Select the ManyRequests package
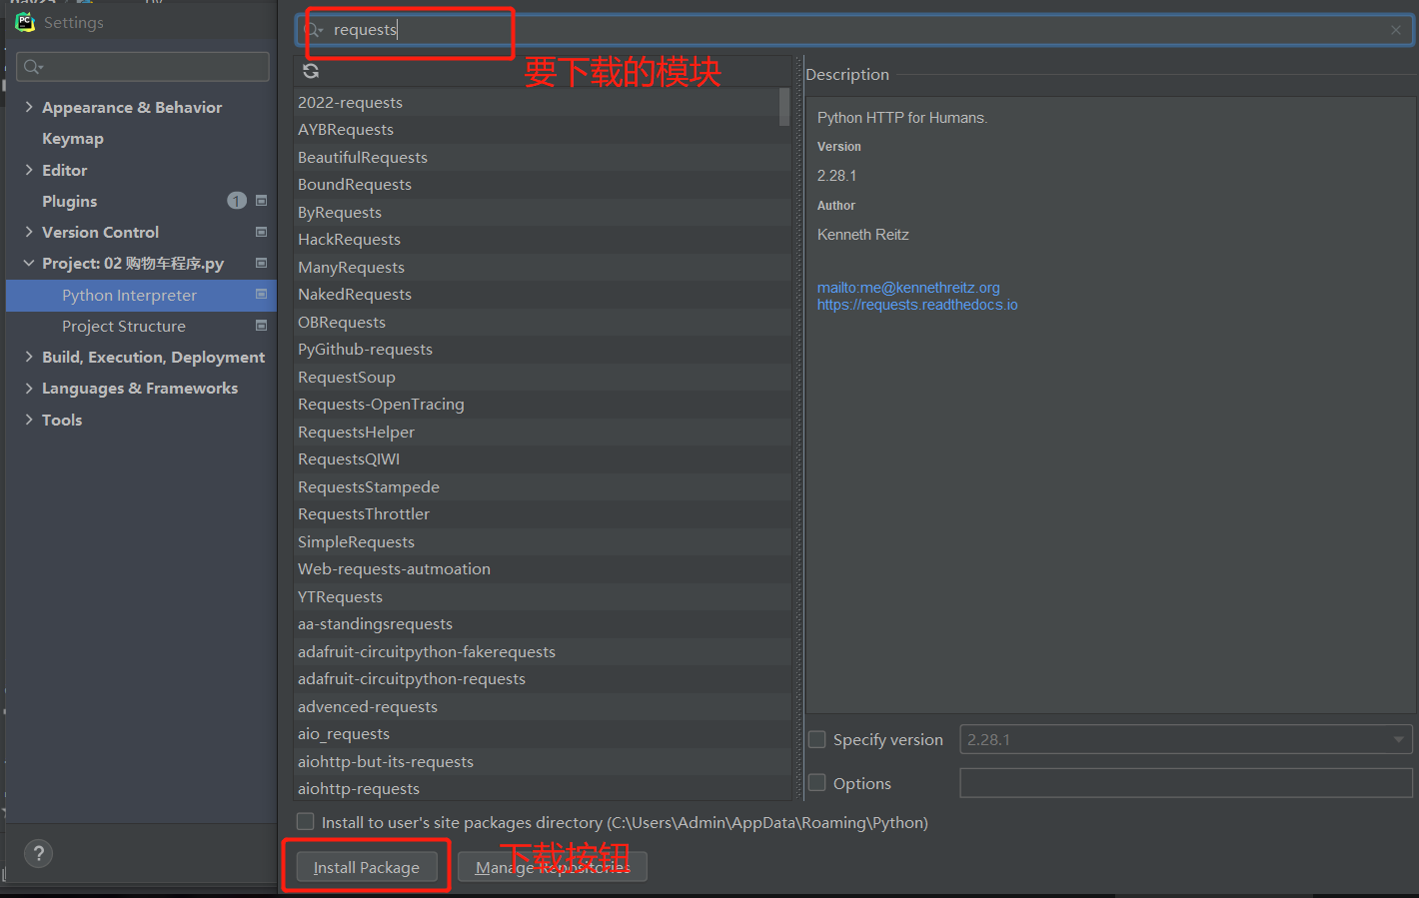Viewport: 1419px width, 898px height. click(x=543, y=267)
